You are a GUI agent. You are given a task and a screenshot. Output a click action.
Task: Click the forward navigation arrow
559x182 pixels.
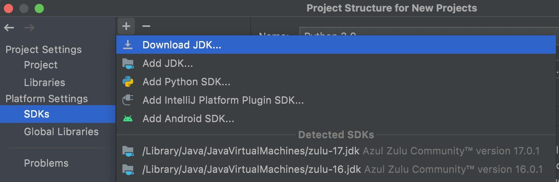(29, 28)
